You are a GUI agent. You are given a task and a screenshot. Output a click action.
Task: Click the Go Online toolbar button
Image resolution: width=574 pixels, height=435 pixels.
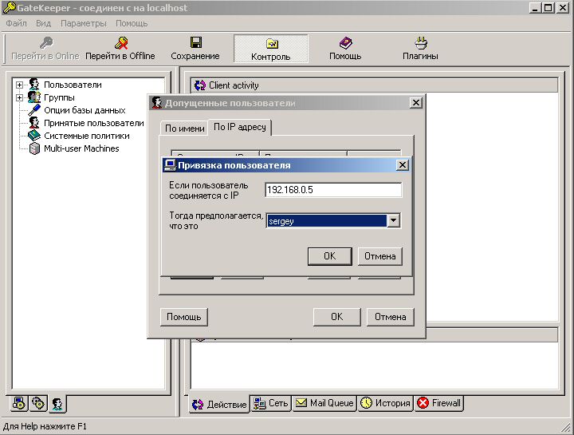[x=45, y=49]
